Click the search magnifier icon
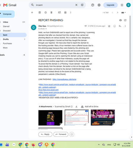This screenshot has height=148, width=133. pyautogui.click(x=32, y=5)
